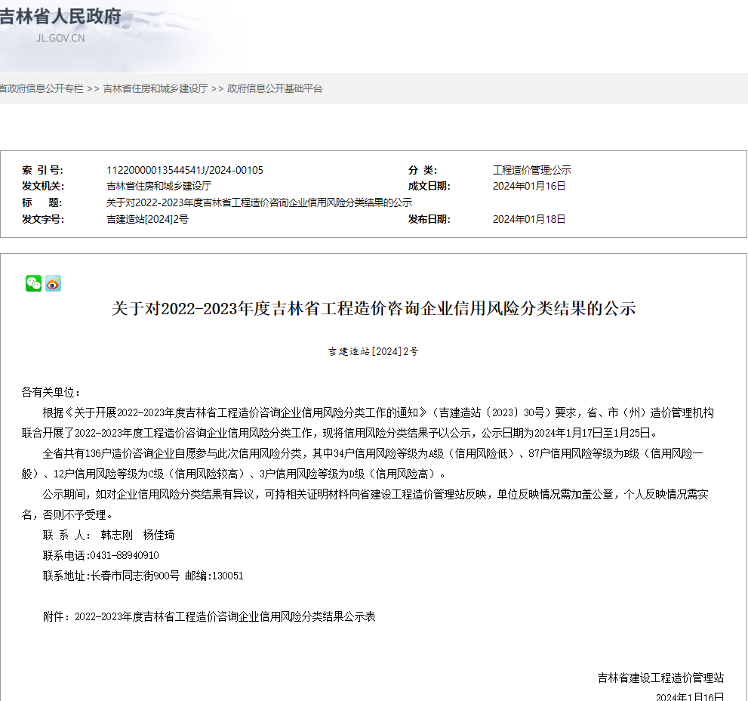Select issuing agency value 吉林省住房和城乡建设厅

pyautogui.click(x=159, y=187)
